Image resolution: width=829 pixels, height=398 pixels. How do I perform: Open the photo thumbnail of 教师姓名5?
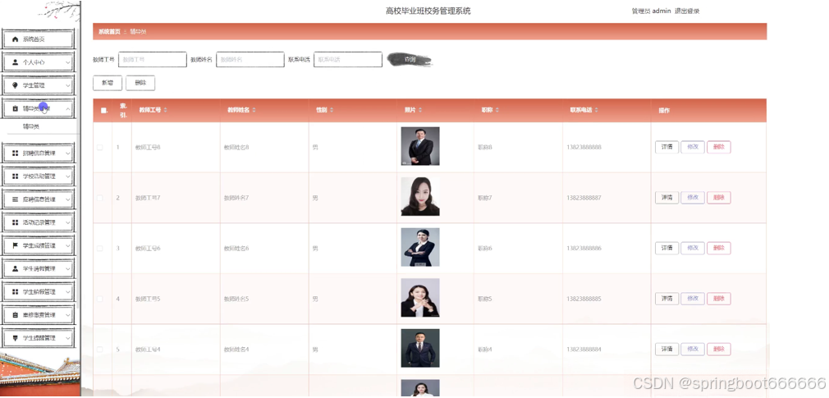coord(419,298)
